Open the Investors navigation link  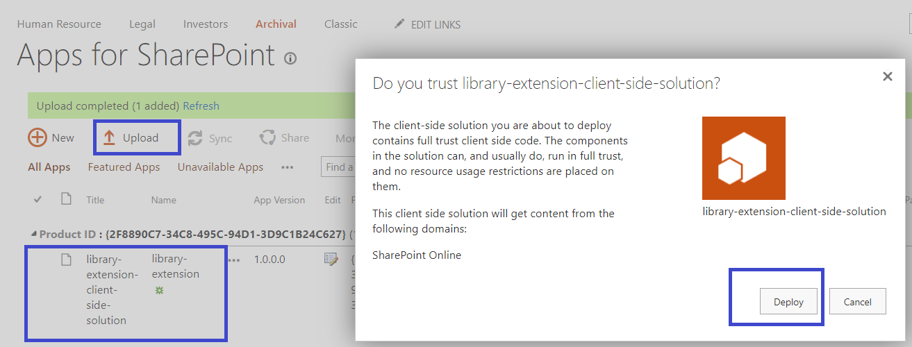pos(206,24)
